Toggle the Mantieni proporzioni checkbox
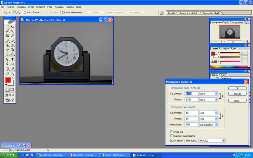Image resolution: width=253 pixels, height=158 pixels. coord(172,136)
